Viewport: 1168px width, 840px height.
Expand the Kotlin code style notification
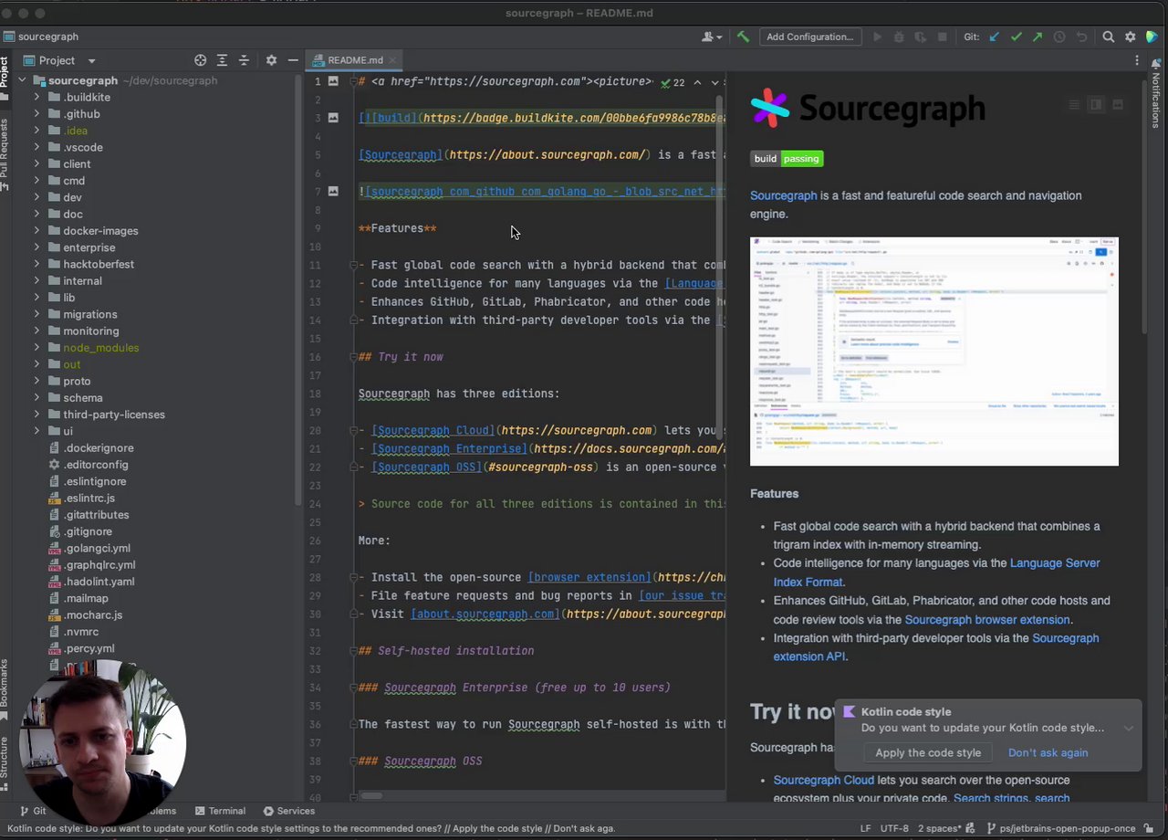1129,729
